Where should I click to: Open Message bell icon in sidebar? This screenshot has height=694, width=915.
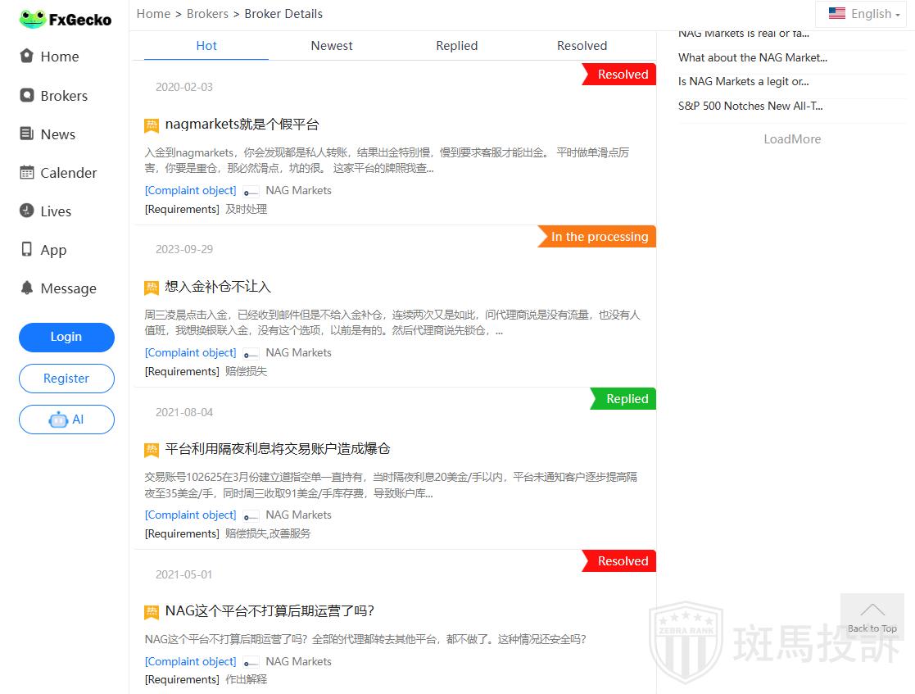point(27,288)
